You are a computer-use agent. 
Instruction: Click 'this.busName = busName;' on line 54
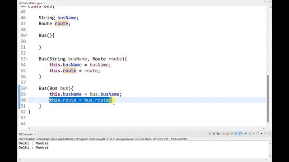tap(80, 65)
